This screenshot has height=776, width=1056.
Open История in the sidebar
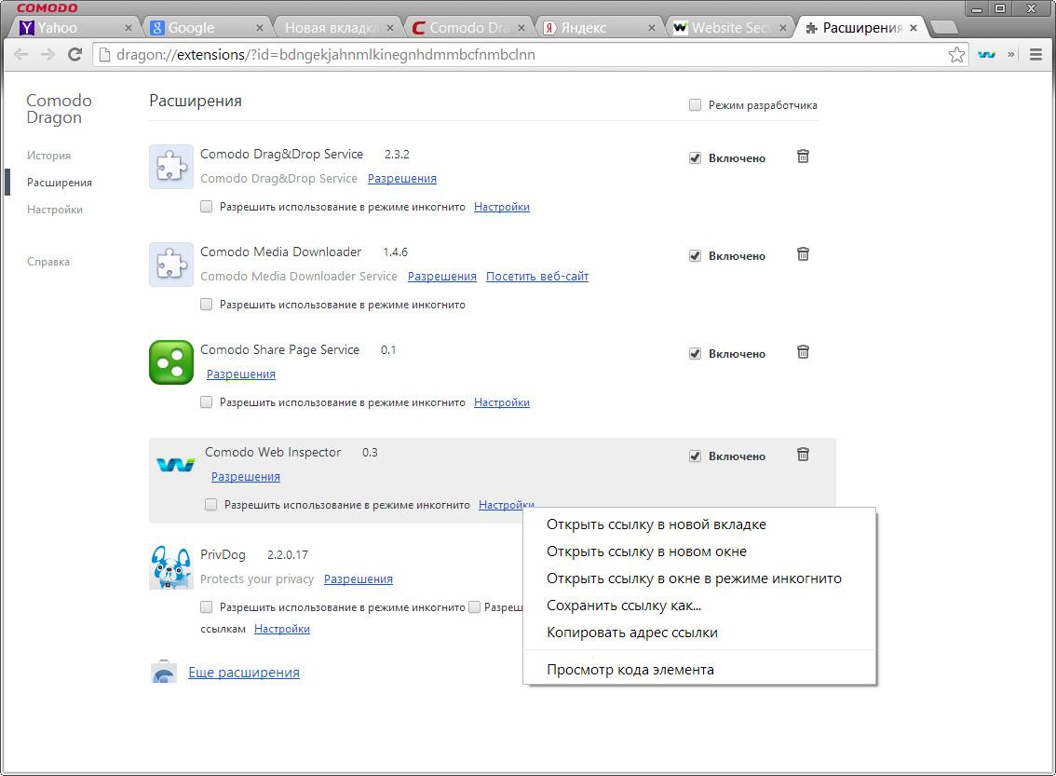pyautogui.click(x=48, y=155)
